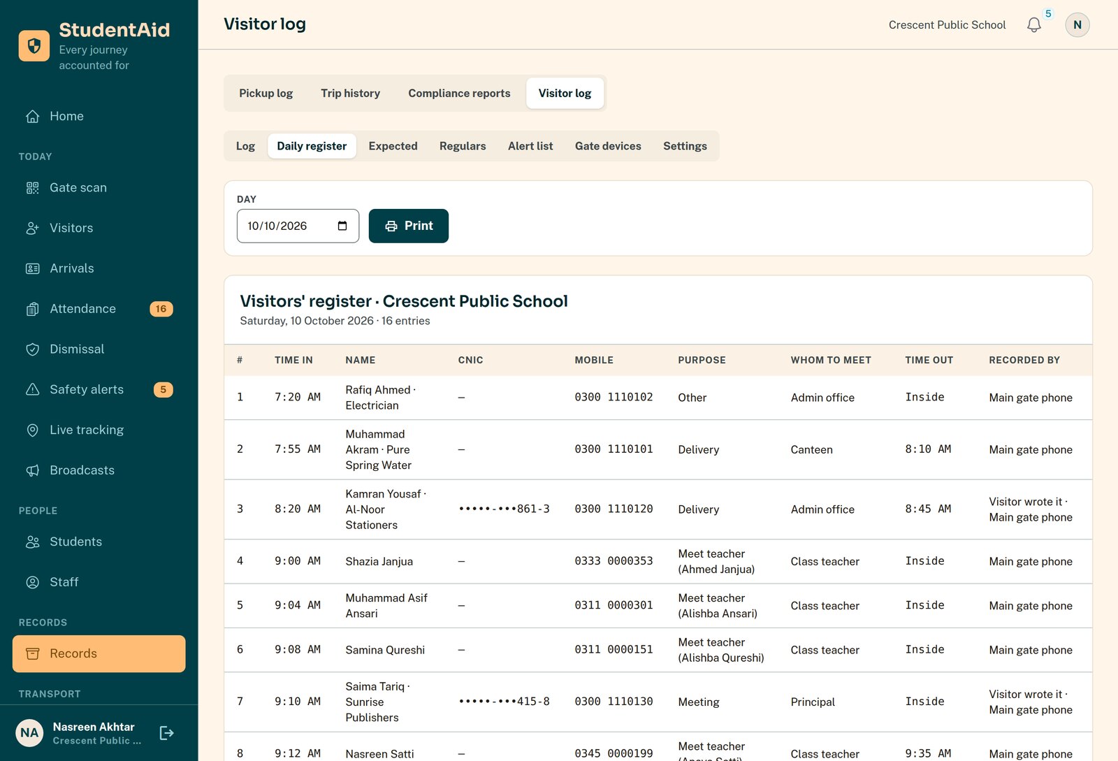Click the Attendance badge showing 16
1118x761 pixels.
click(161, 309)
